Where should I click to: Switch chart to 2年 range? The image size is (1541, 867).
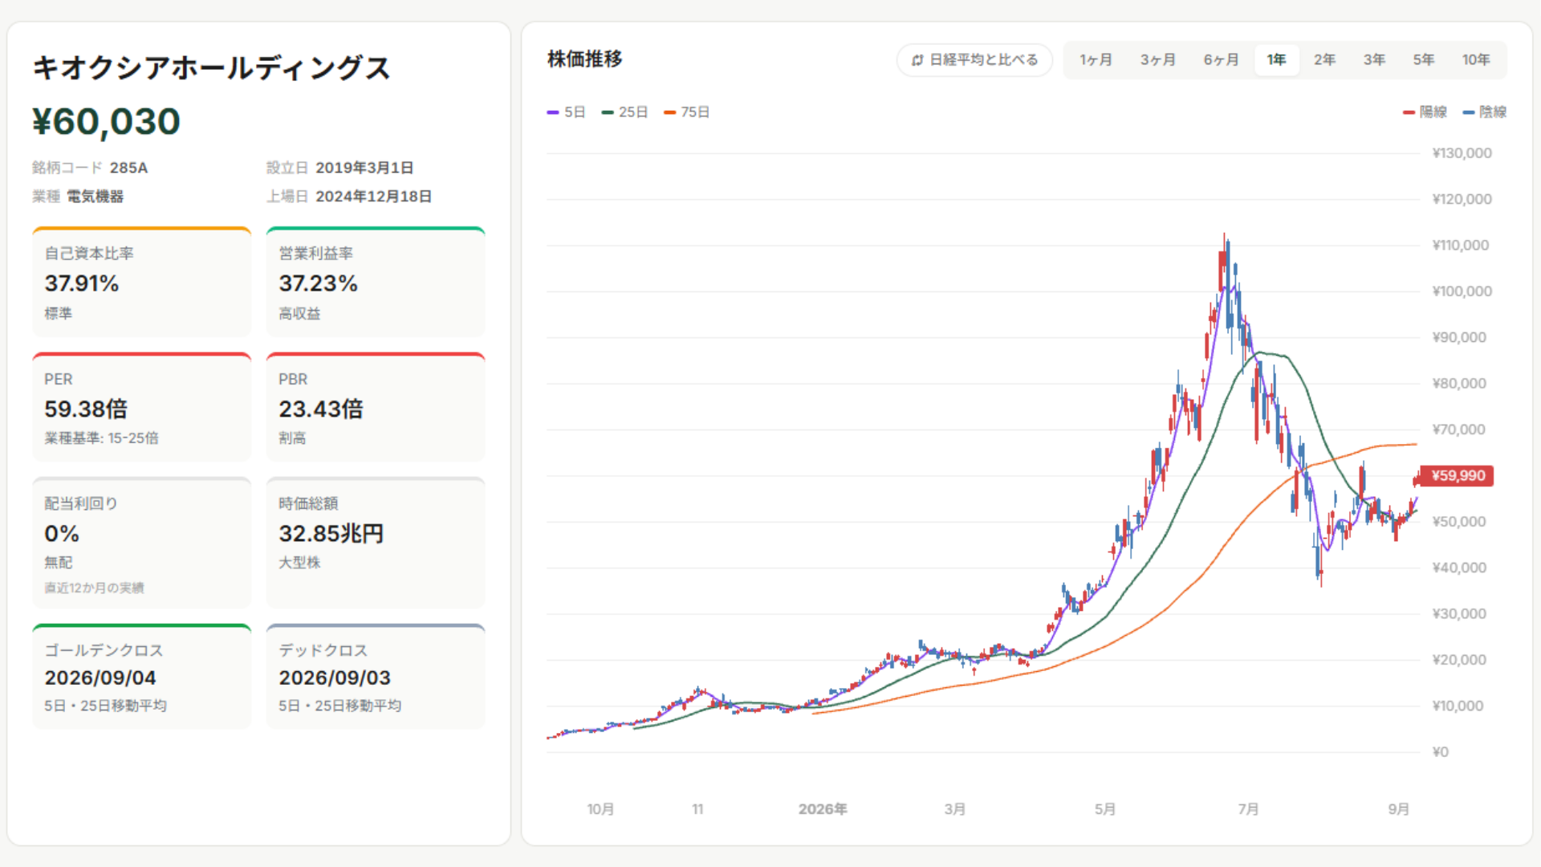(1324, 60)
